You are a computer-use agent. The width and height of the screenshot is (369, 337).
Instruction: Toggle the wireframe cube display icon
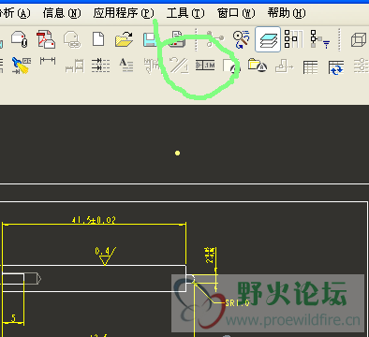[x=358, y=39]
